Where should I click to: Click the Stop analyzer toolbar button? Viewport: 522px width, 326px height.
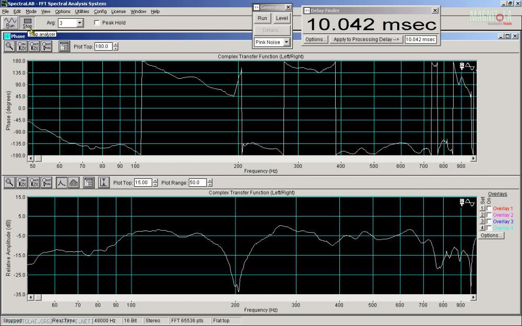point(27,22)
